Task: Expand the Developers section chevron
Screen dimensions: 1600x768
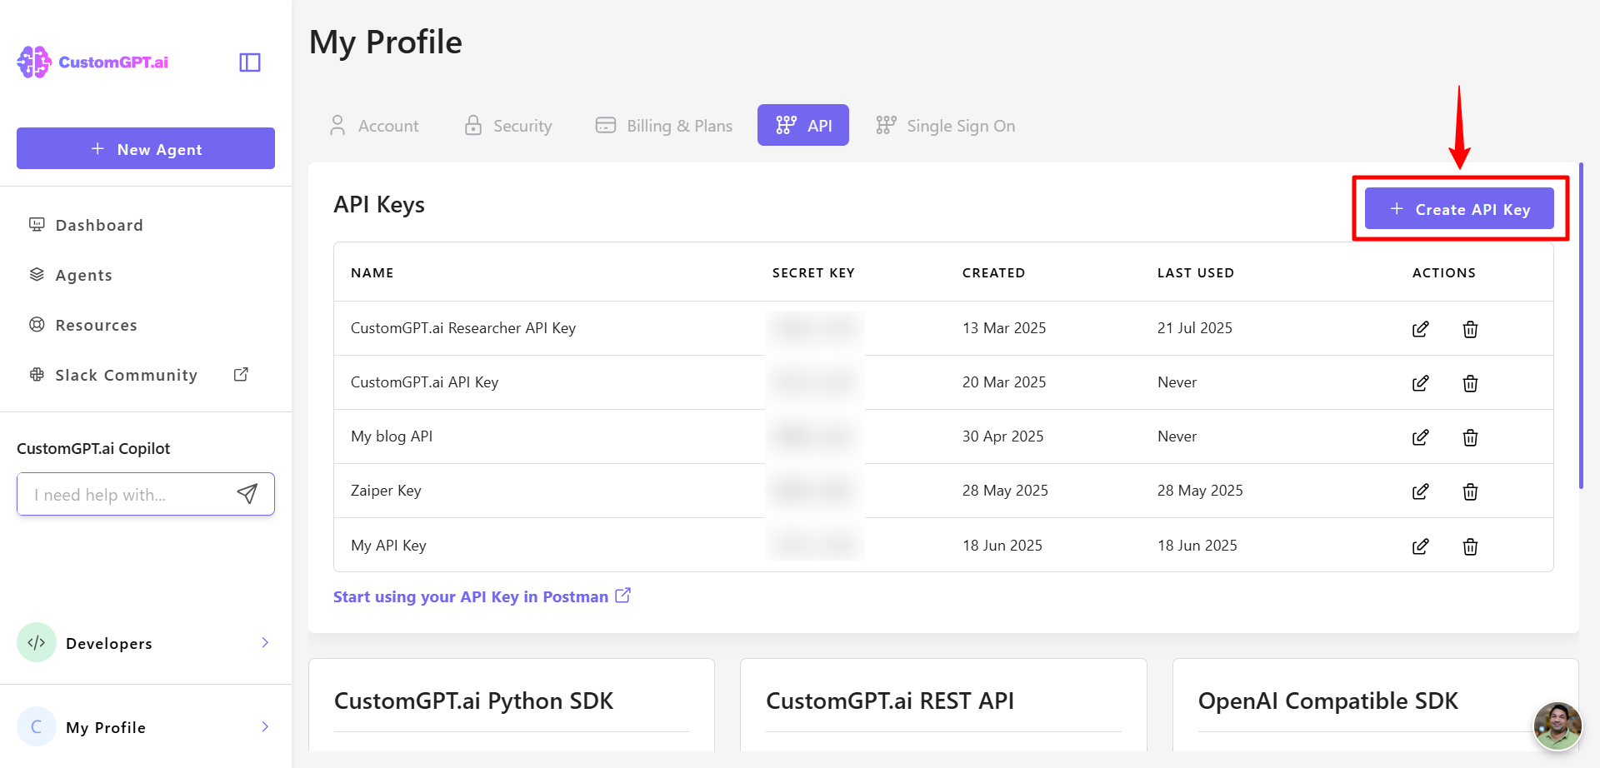Action: [265, 642]
